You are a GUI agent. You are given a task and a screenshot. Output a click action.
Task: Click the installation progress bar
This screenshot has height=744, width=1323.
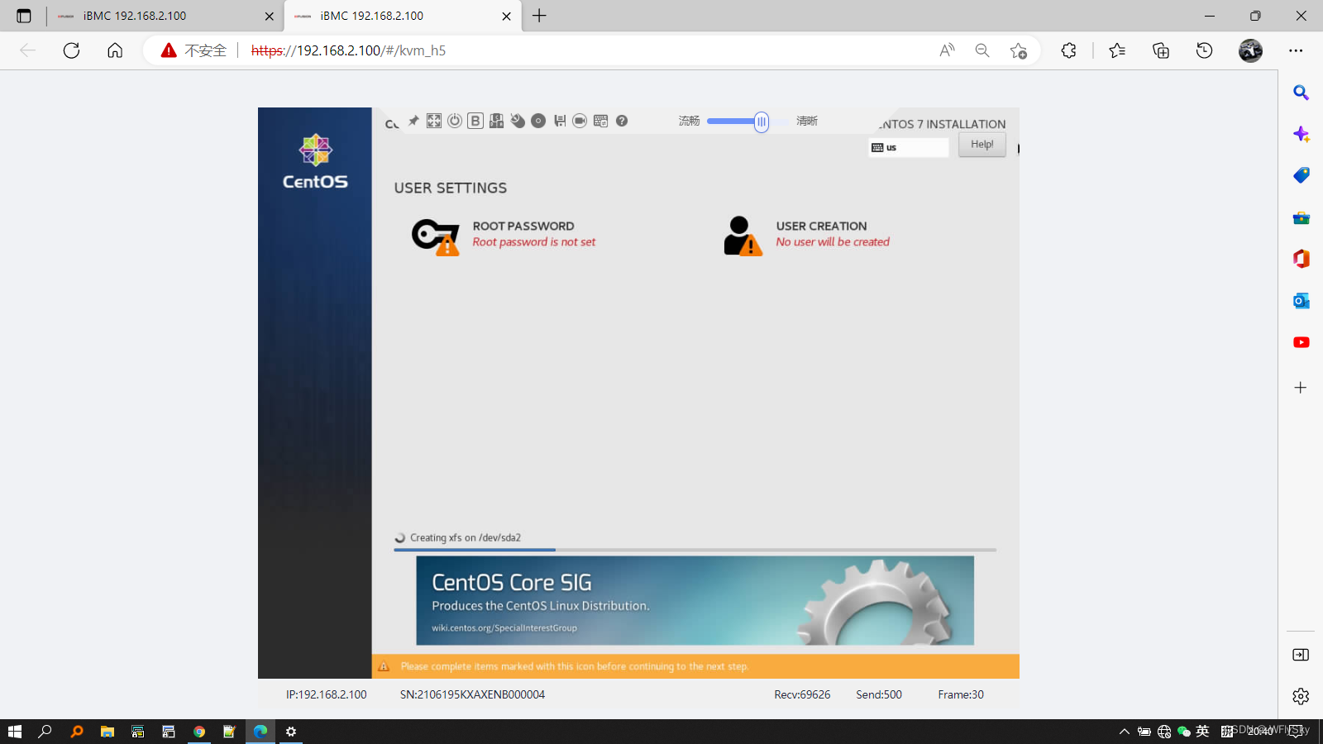(695, 549)
